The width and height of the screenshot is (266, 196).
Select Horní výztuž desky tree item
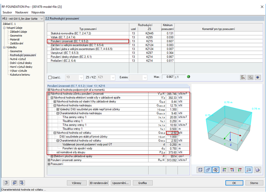[21, 67]
